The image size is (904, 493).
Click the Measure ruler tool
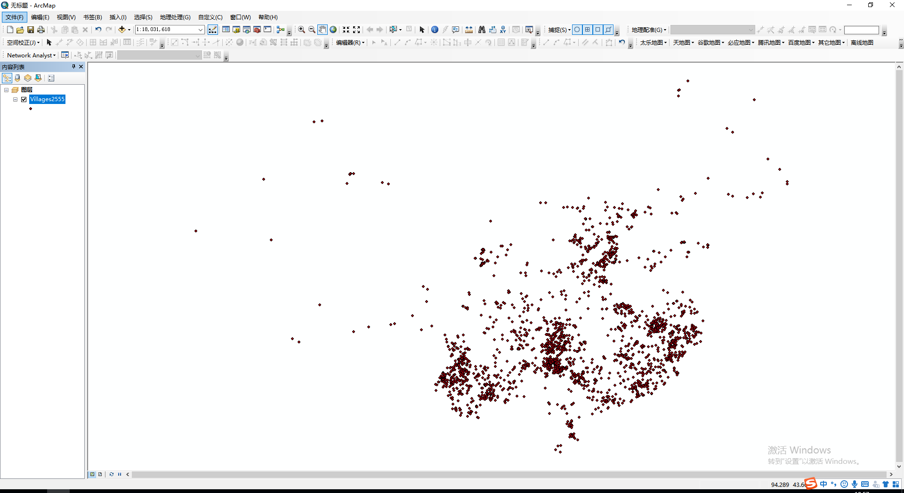pos(469,30)
